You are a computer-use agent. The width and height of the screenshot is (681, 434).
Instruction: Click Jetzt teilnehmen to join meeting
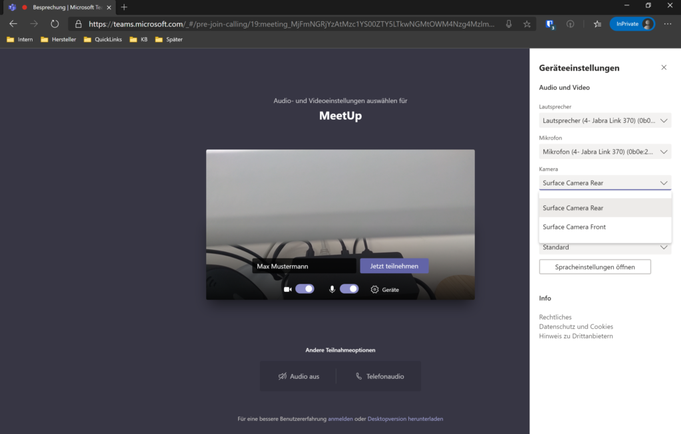coord(394,266)
